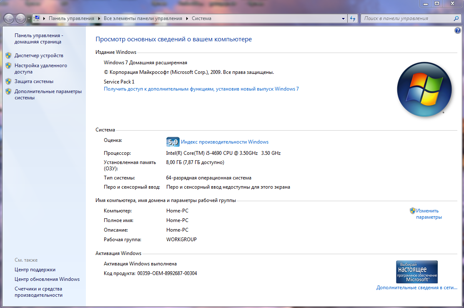Select the edition text Windows 7 Домашняя расширенная

pos(145,63)
